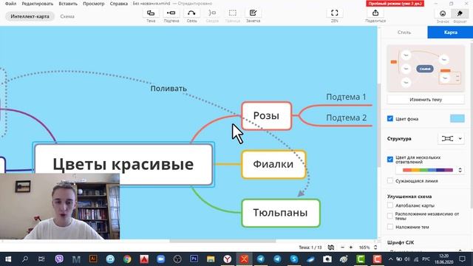Open the Структура dropdown
The image size is (473, 266).
click(451, 139)
